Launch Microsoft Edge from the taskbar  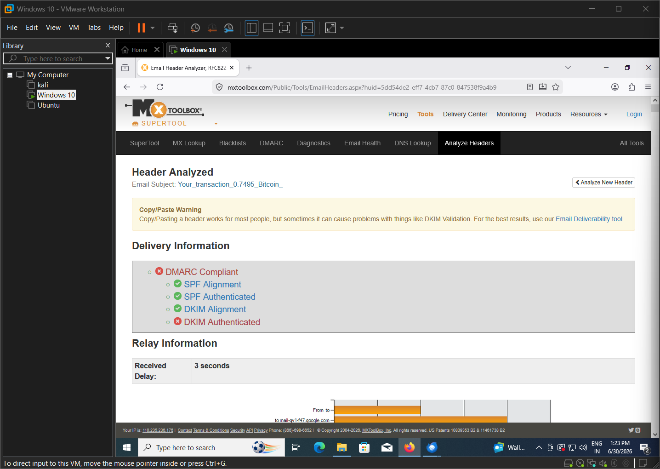319,447
